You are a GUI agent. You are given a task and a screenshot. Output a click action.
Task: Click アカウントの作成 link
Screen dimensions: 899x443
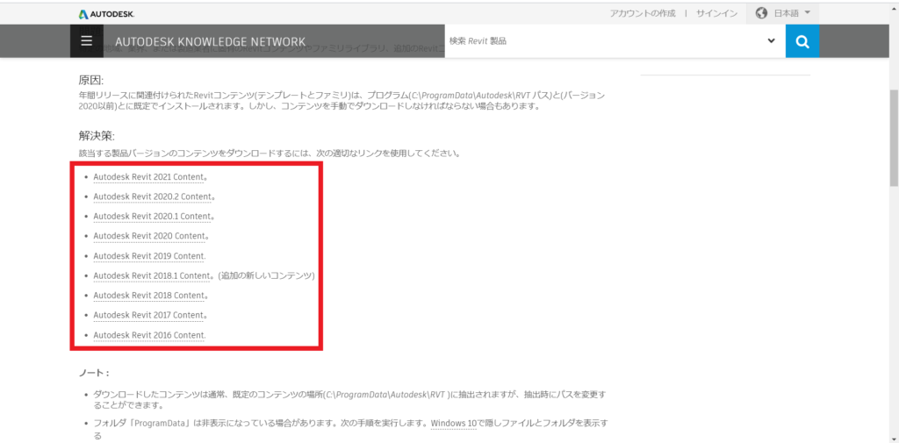pos(642,13)
